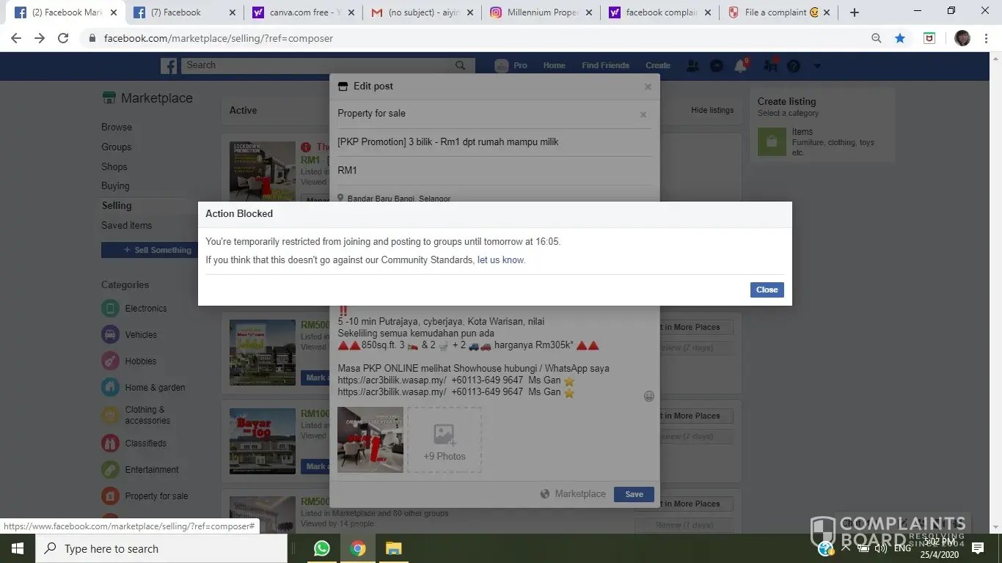Click the Friend requests icon
Viewport: 1002px width, 563px height.
692,66
